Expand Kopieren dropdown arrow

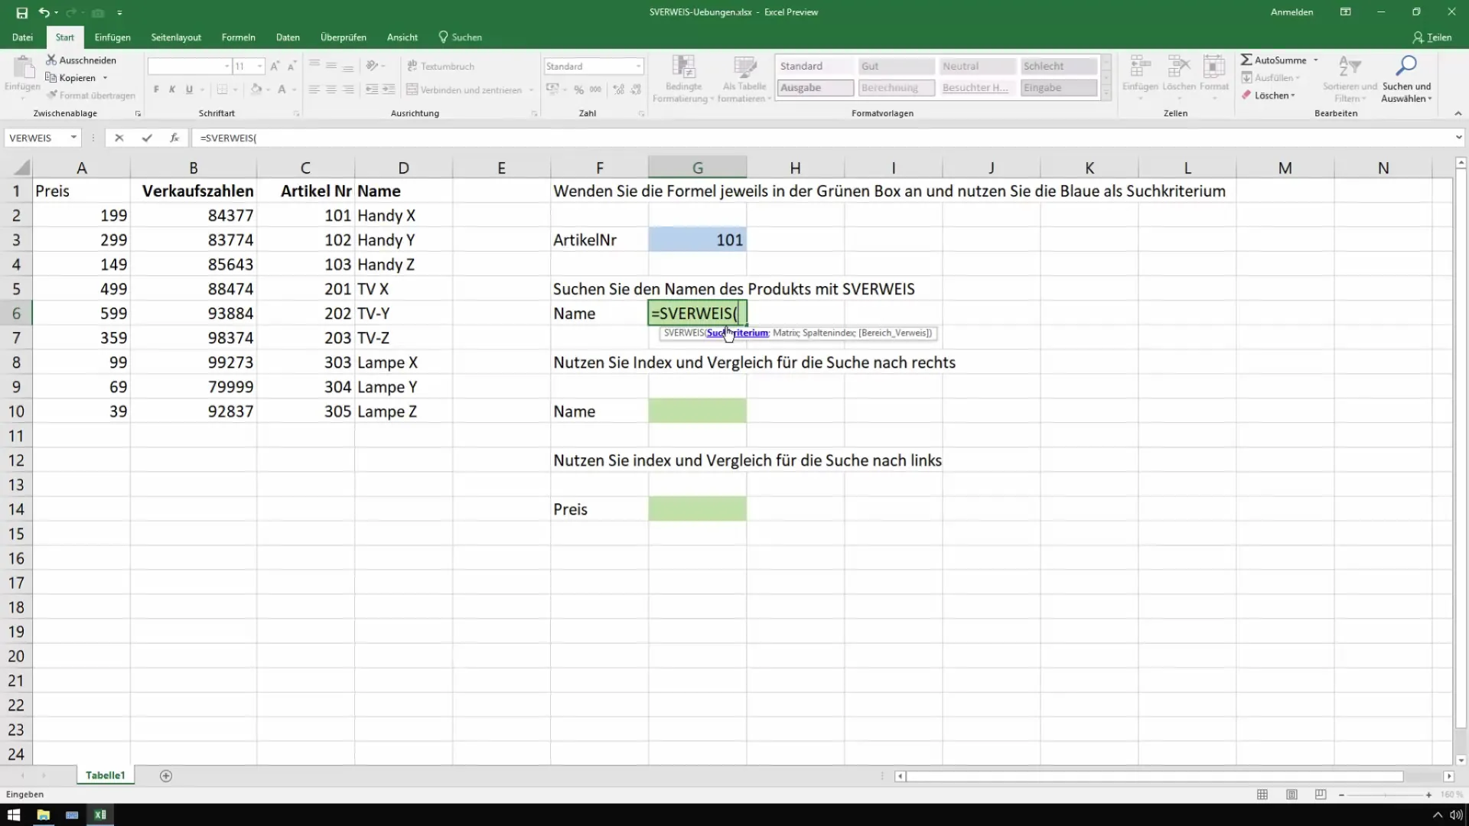click(105, 78)
